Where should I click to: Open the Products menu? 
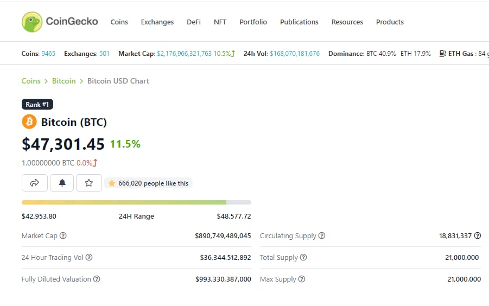pos(390,22)
